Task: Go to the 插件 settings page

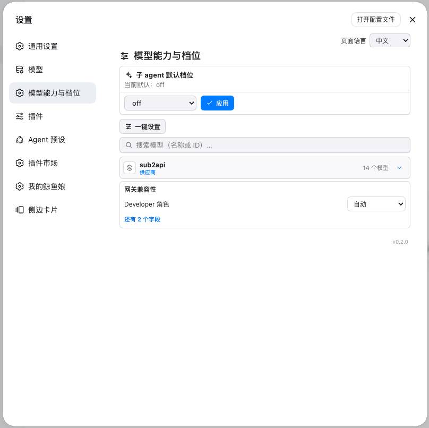Action: 53,116
